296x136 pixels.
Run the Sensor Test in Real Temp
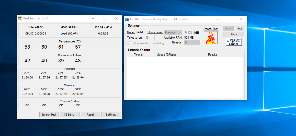click(x=49, y=115)
